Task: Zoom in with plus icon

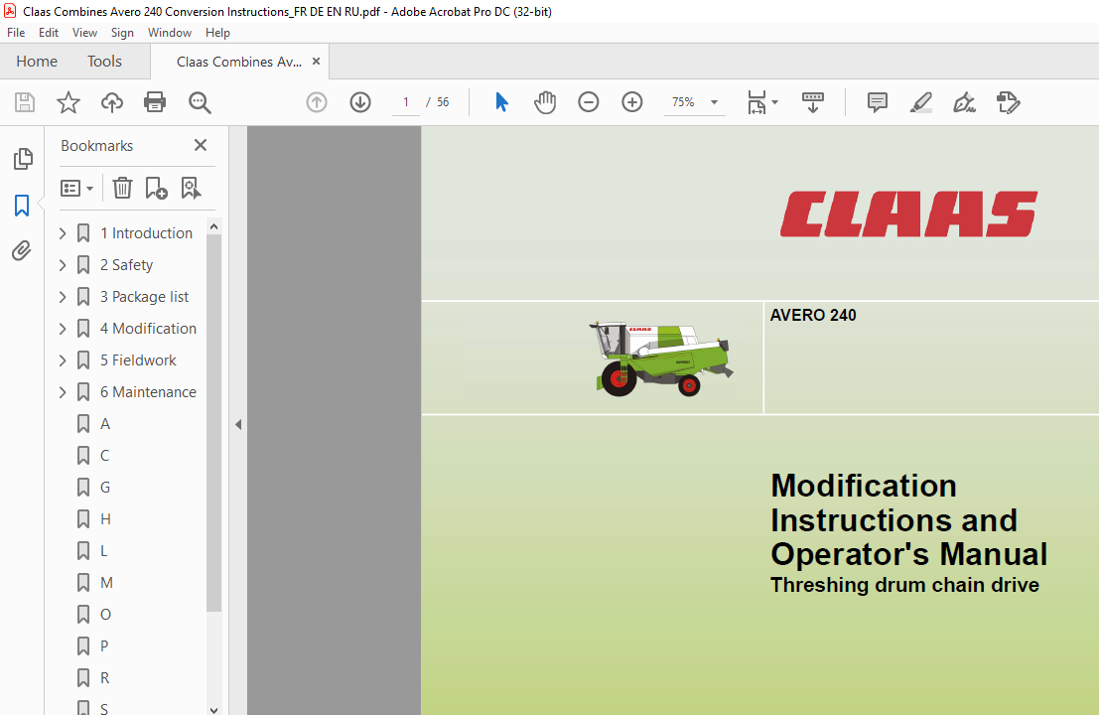Action: [x=632, y=102]
